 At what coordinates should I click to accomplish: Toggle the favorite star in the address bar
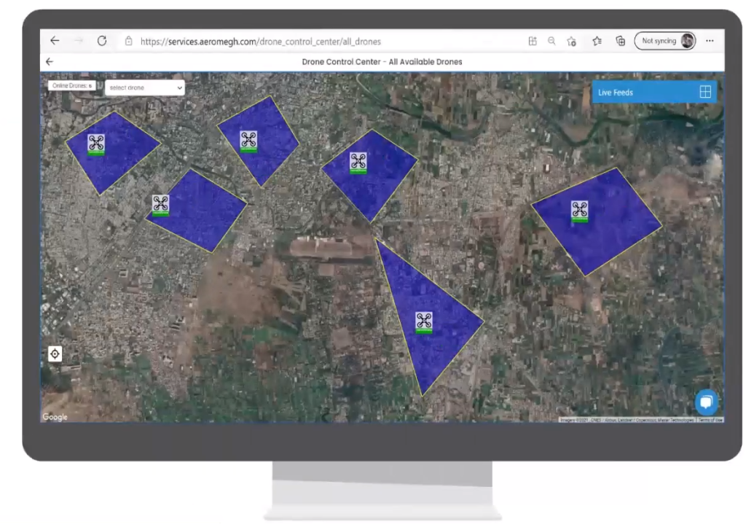click(572, 41)
